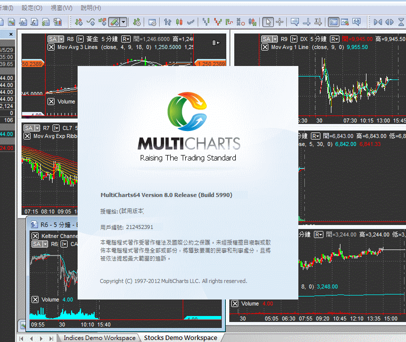Viewport: 406px width, 342px height.
Task: Switch to the line chart icon
Action: 191,22
